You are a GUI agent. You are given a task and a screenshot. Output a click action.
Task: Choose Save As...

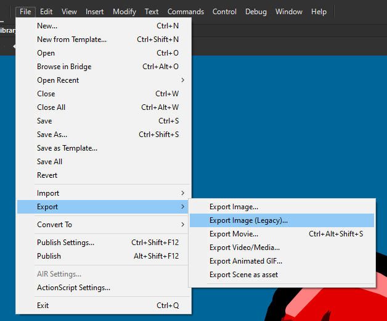[104, 135]
